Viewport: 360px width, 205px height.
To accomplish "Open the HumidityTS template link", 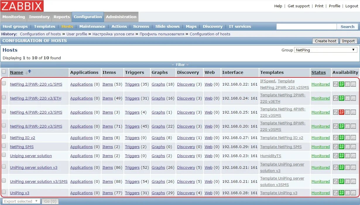I will tap(271, 156).
